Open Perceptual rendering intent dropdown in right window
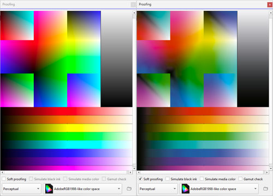The width and height of the screenshot is (273, 196). [158, 189]
